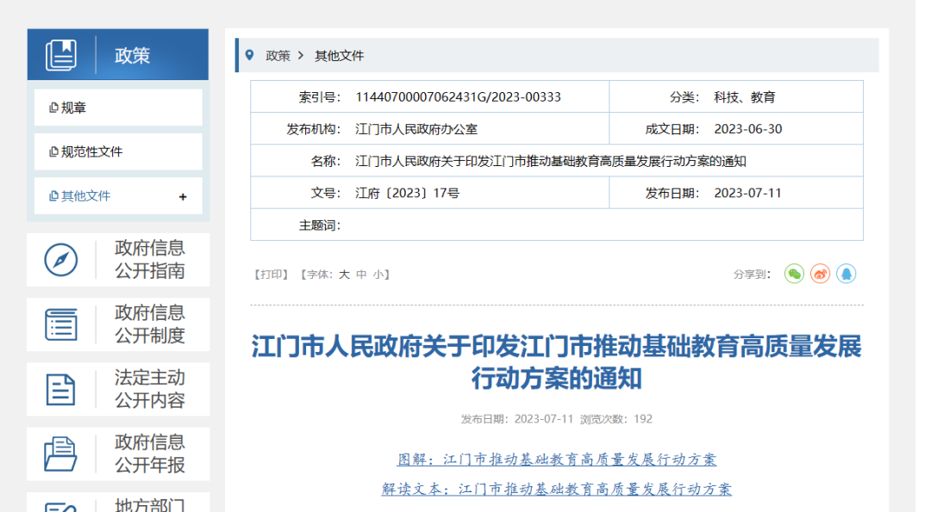Screen dimensions: 931x512
Task: Set font size to medium (中)
Action: 361,275
